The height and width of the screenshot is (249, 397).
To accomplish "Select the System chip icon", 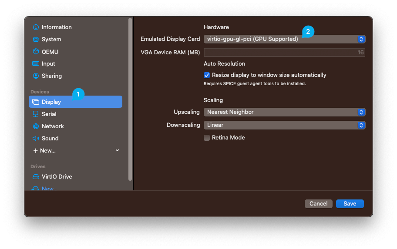I will 36,39.
